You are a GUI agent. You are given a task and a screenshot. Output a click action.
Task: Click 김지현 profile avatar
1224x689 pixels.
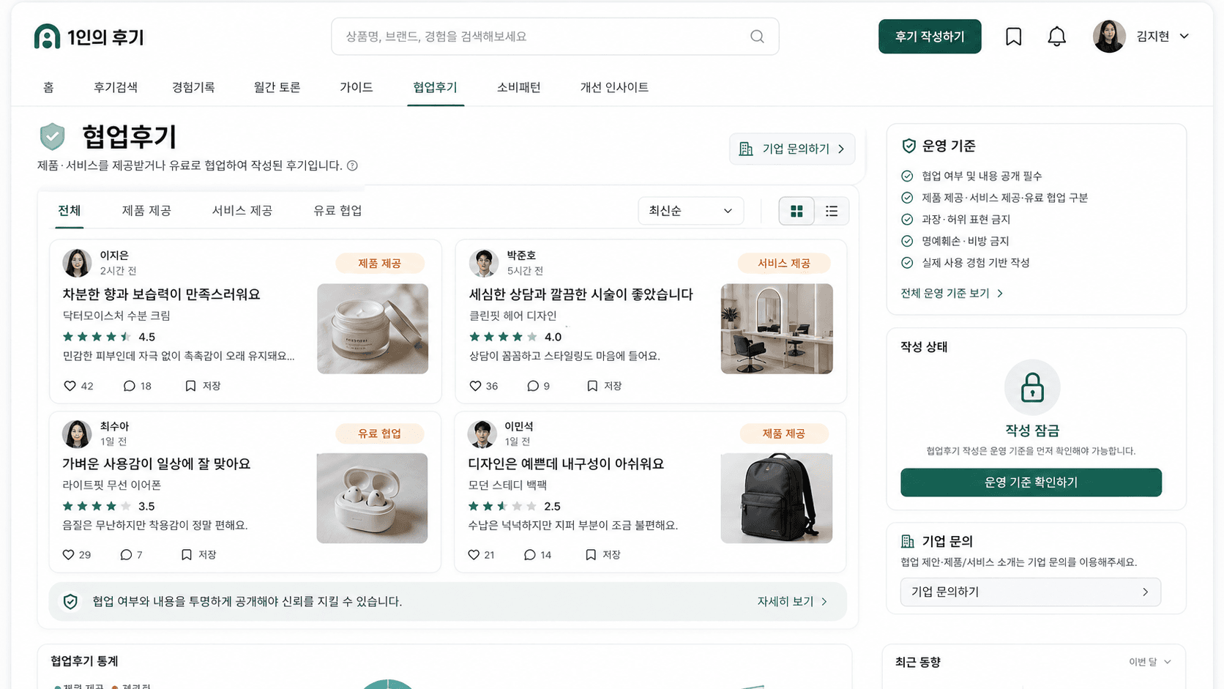pyautogui.click(x=1109, y=37)
